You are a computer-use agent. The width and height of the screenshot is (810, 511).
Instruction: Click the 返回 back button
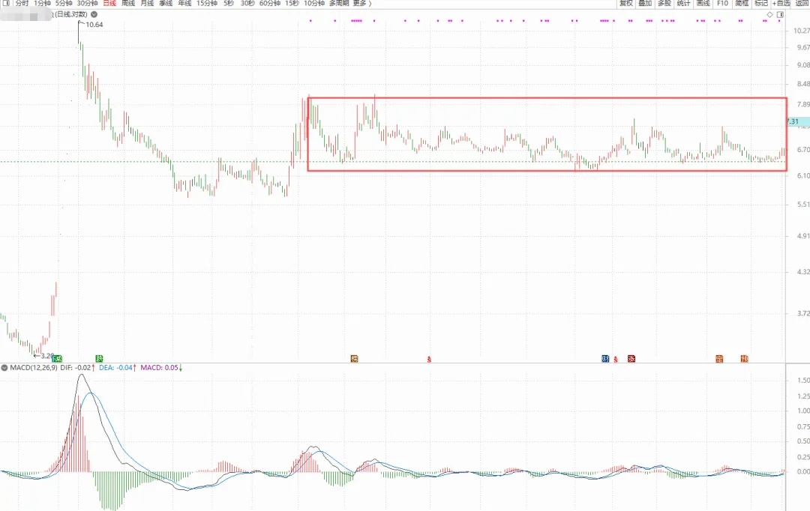(x=802, y=3)
